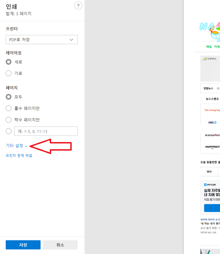Click BUSINESSPOST logo in preview
220x254 pixels.
[x=212, y=135]
